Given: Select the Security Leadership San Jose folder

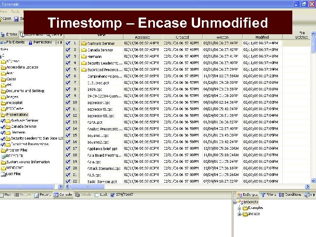Looking at the screenshot, I should click(x=37, y=138).
